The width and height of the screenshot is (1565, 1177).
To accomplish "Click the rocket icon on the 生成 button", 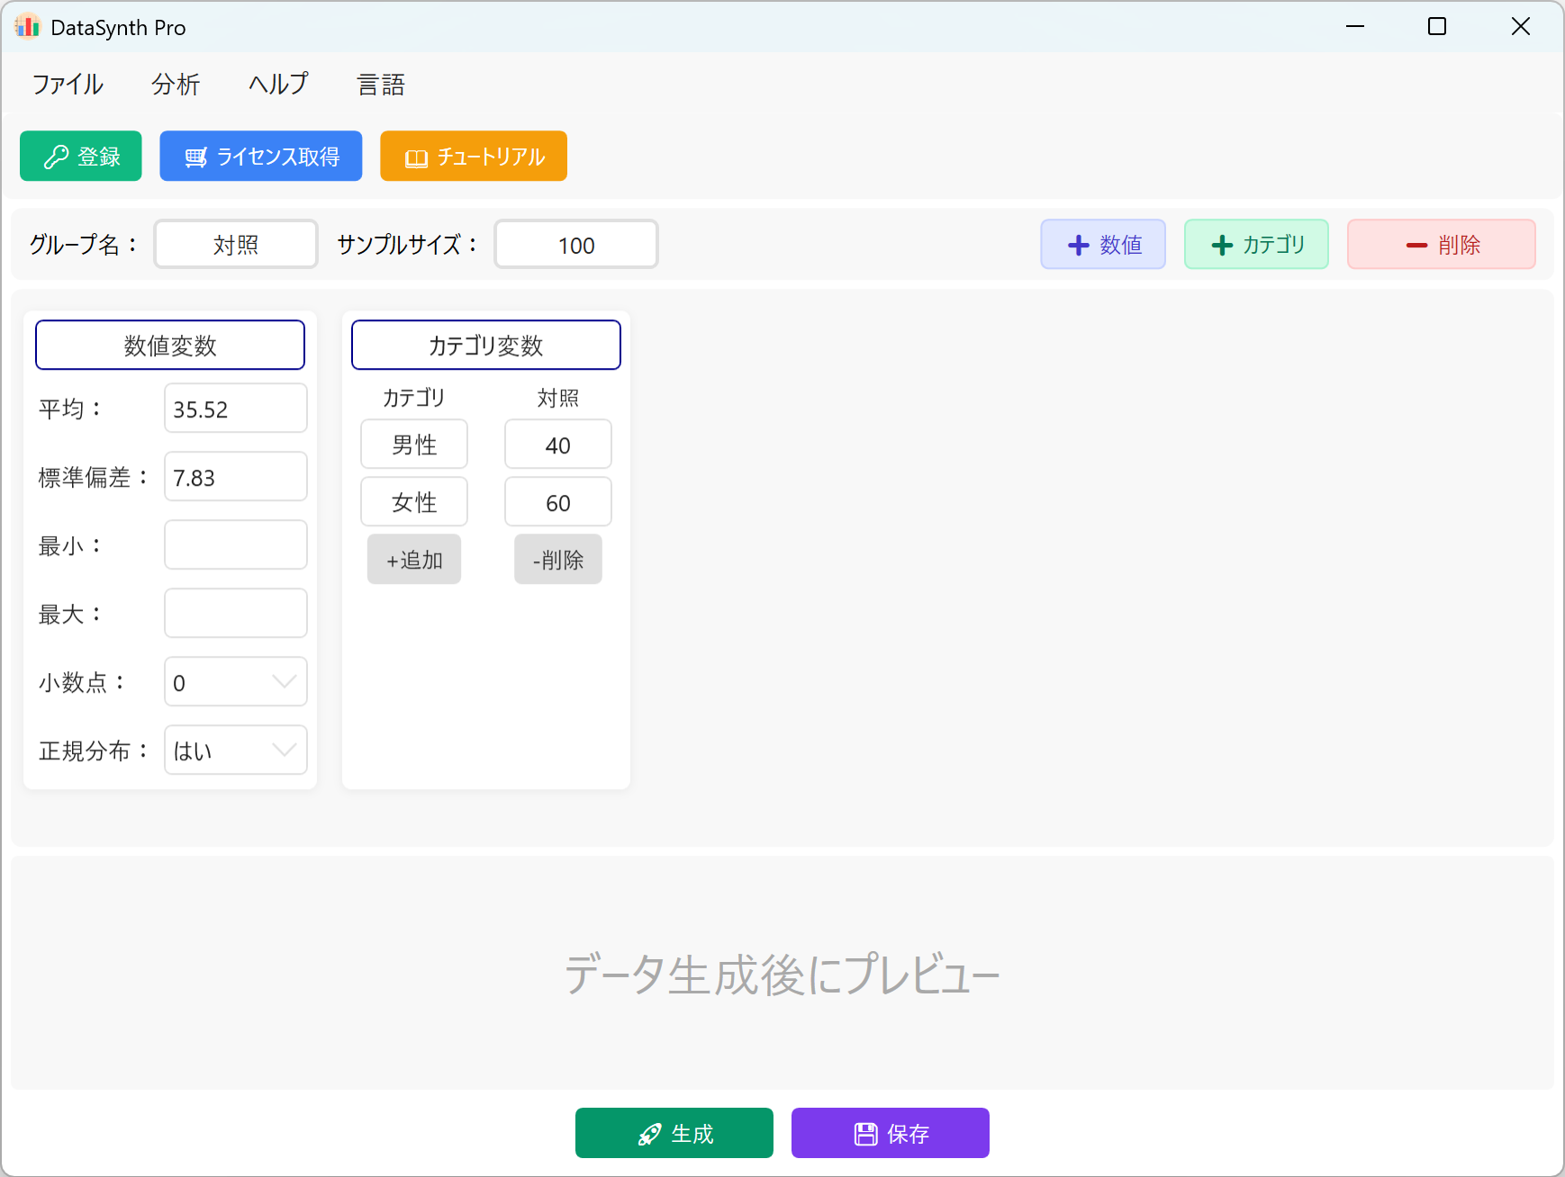I will pyautogui.click(x=649, y=1134).
